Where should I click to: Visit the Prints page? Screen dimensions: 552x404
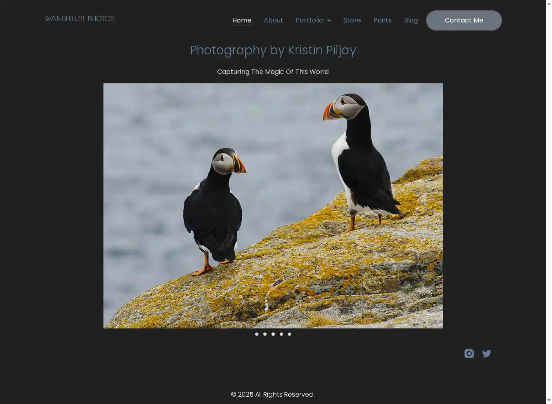tap(382, 20)
